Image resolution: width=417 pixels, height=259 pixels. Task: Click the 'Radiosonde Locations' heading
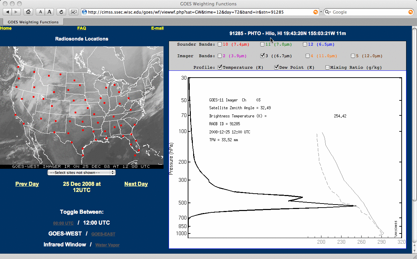[x=82, y=39]
